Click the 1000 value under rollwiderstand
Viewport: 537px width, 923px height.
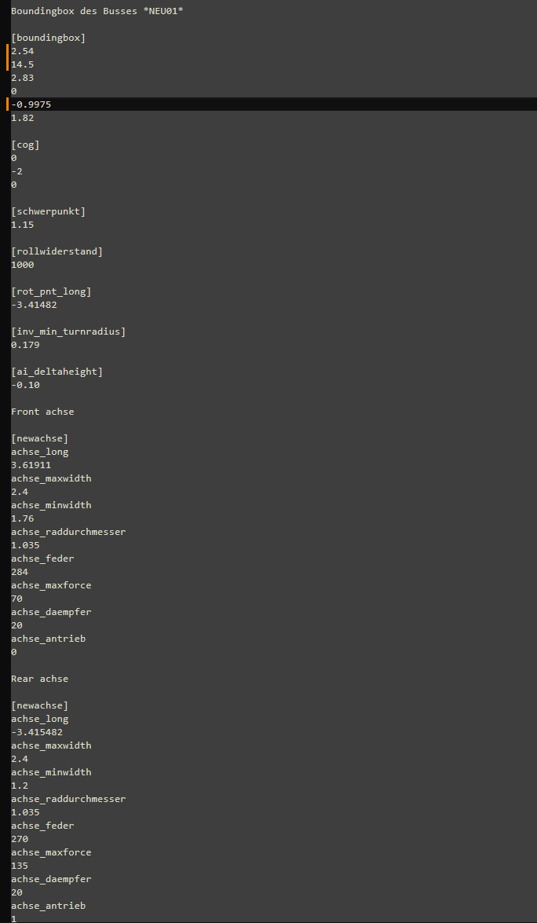tap(22, 265)
